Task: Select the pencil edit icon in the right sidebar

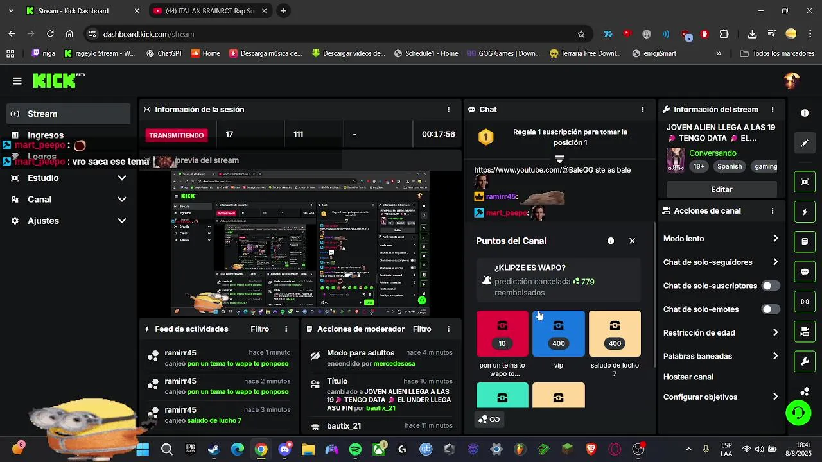Action: pos(805,143)
